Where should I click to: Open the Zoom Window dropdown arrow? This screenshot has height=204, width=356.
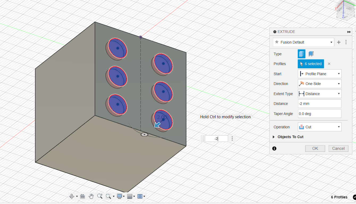[x=114, y=197]
